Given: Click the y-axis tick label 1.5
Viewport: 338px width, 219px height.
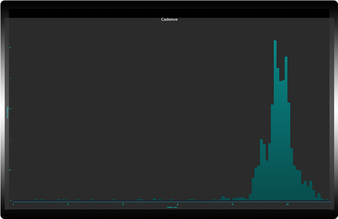Looking at the screenshot, I should point(10,109).
